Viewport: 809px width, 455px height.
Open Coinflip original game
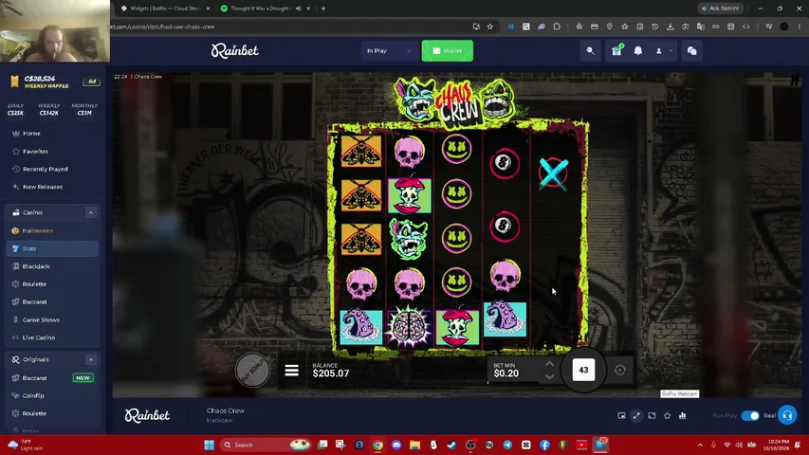click(33, 395)
